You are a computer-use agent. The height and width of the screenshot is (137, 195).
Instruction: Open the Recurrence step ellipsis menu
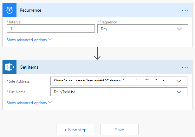185,10
